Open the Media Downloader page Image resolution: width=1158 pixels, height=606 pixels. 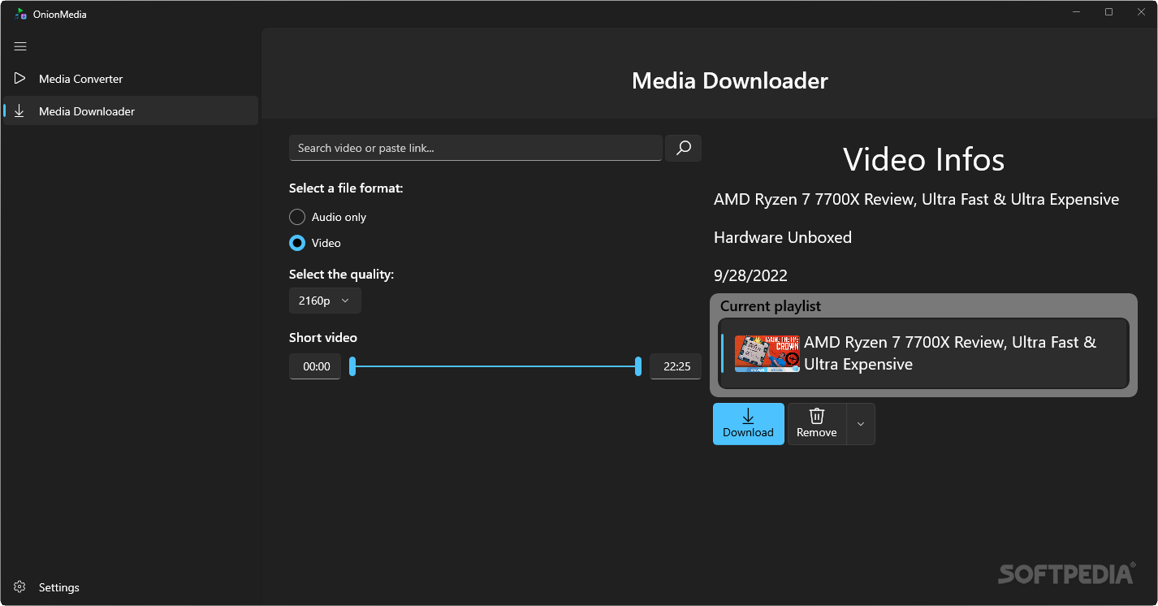130,111
